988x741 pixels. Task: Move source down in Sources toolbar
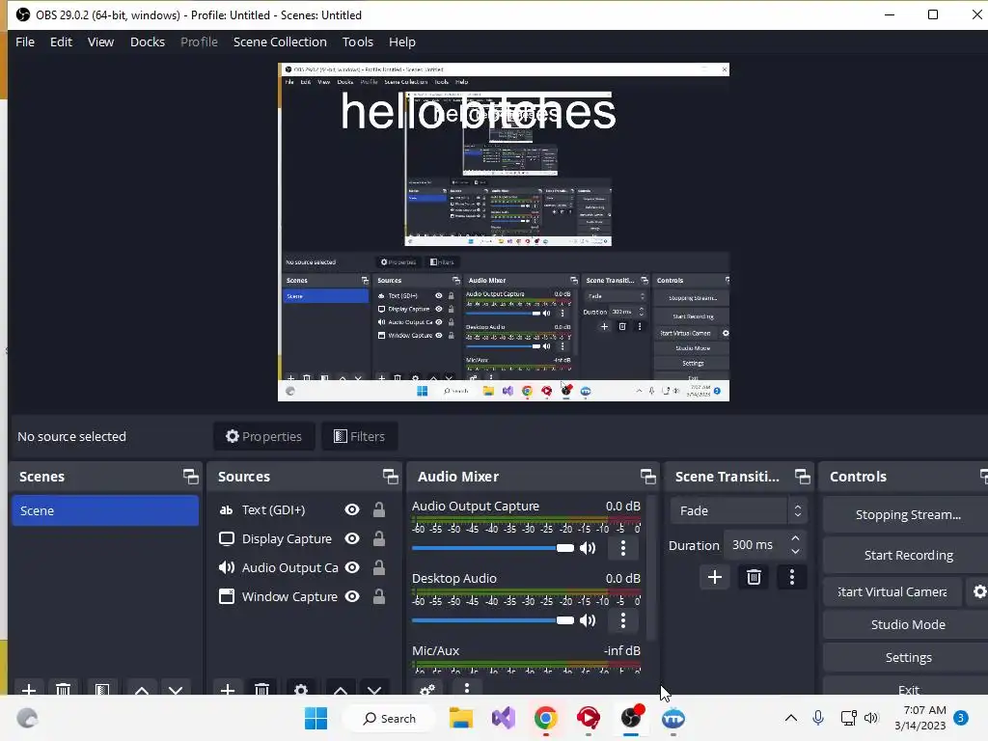(374, 689)
